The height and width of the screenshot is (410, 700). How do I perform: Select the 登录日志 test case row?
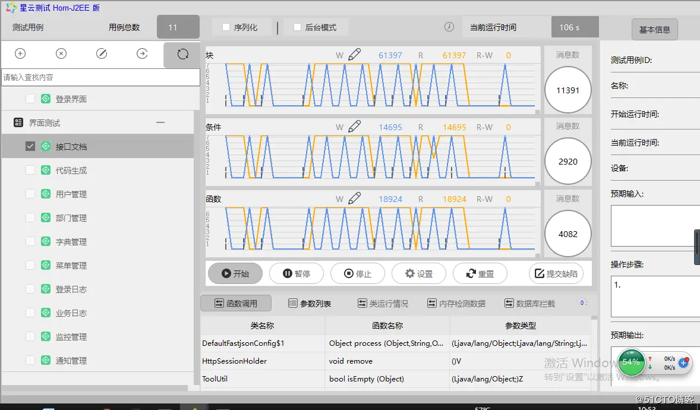click(x=98, y=289)
